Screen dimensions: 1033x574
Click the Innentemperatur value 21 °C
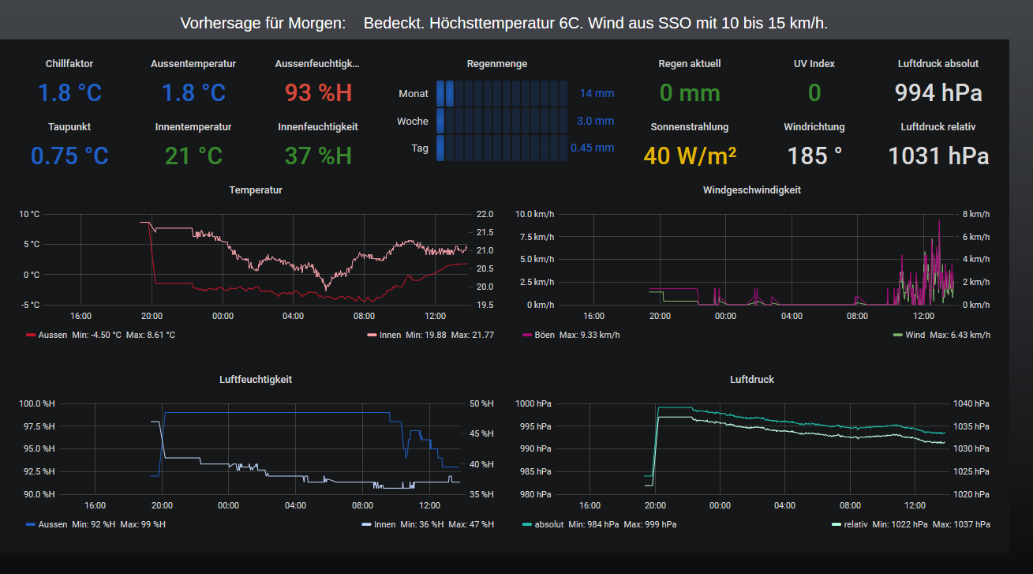[193, 156]
